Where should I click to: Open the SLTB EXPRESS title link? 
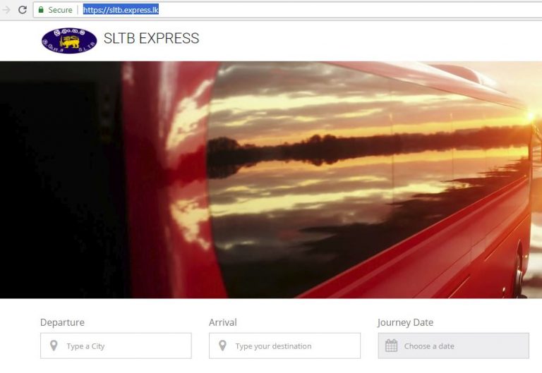point(152,38)
